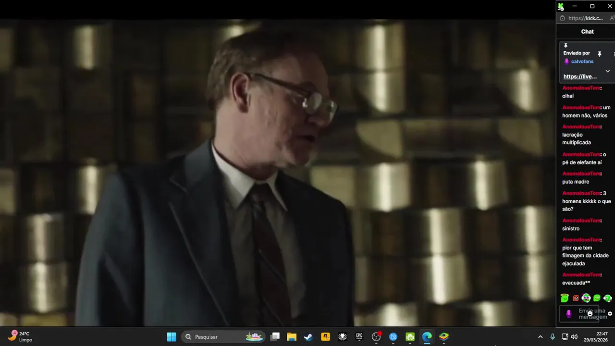The image size is (615, 346).
Task: Open the emoji picker smiley icon
Action: click(x=590, y=314)
